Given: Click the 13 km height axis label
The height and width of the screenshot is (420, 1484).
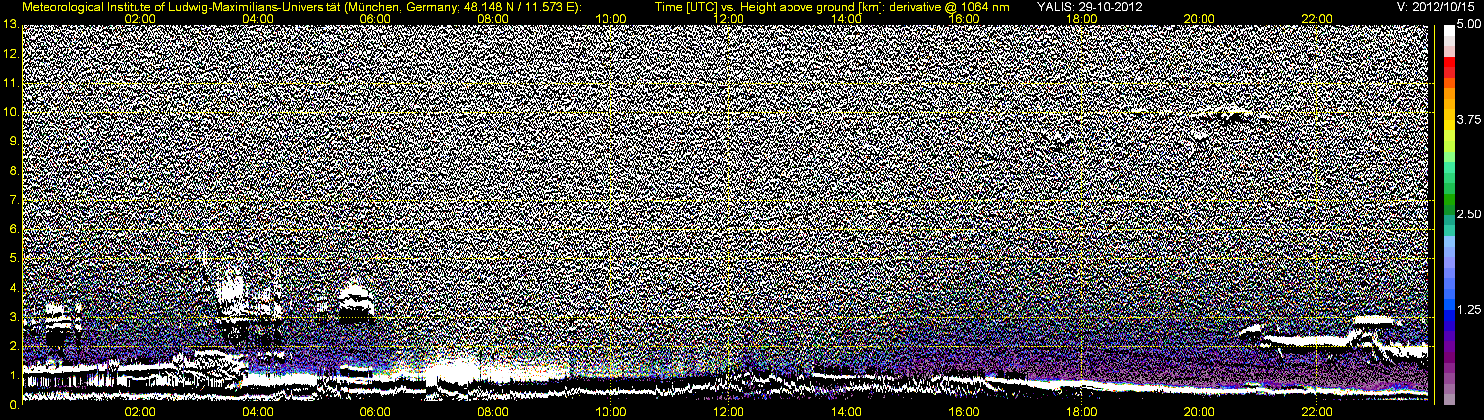Looking at the screenshot, I should pos(10,25).
